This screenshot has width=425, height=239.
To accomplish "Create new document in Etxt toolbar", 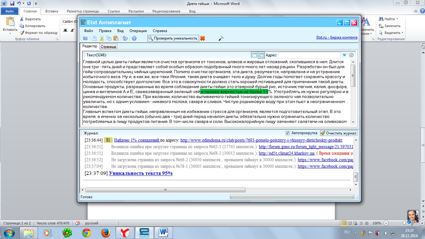I will [x=95, y=38].
